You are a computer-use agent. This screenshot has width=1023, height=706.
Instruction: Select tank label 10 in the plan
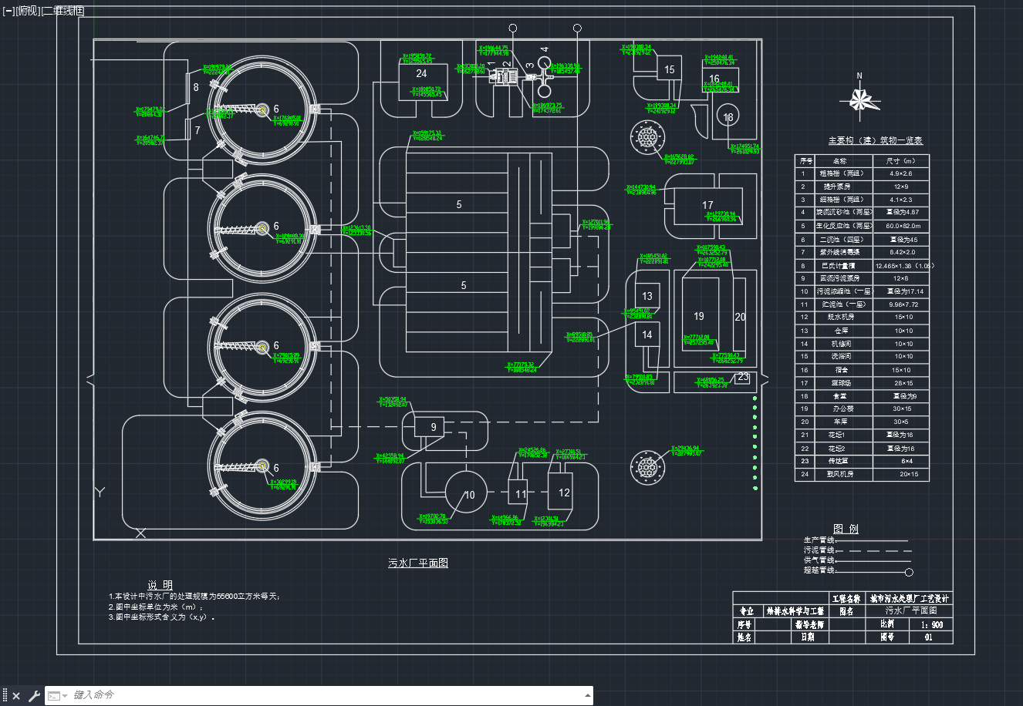(x=470, y=495)
